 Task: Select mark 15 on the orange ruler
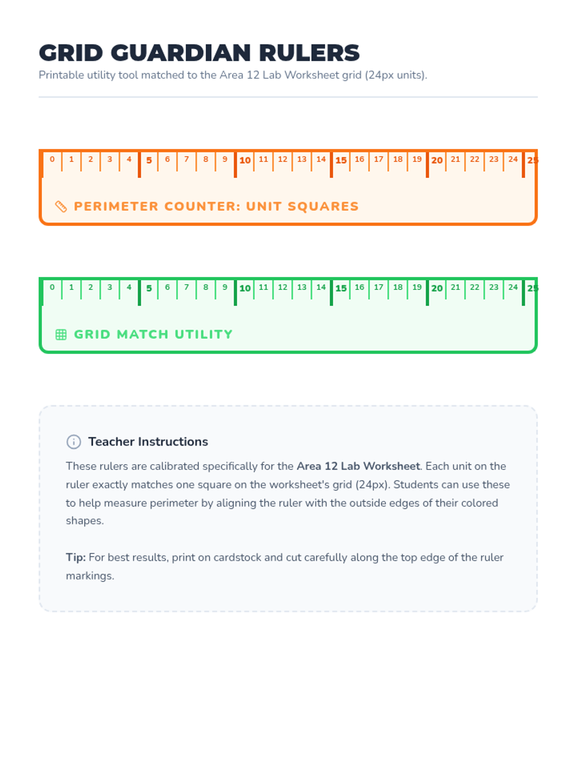341,160
